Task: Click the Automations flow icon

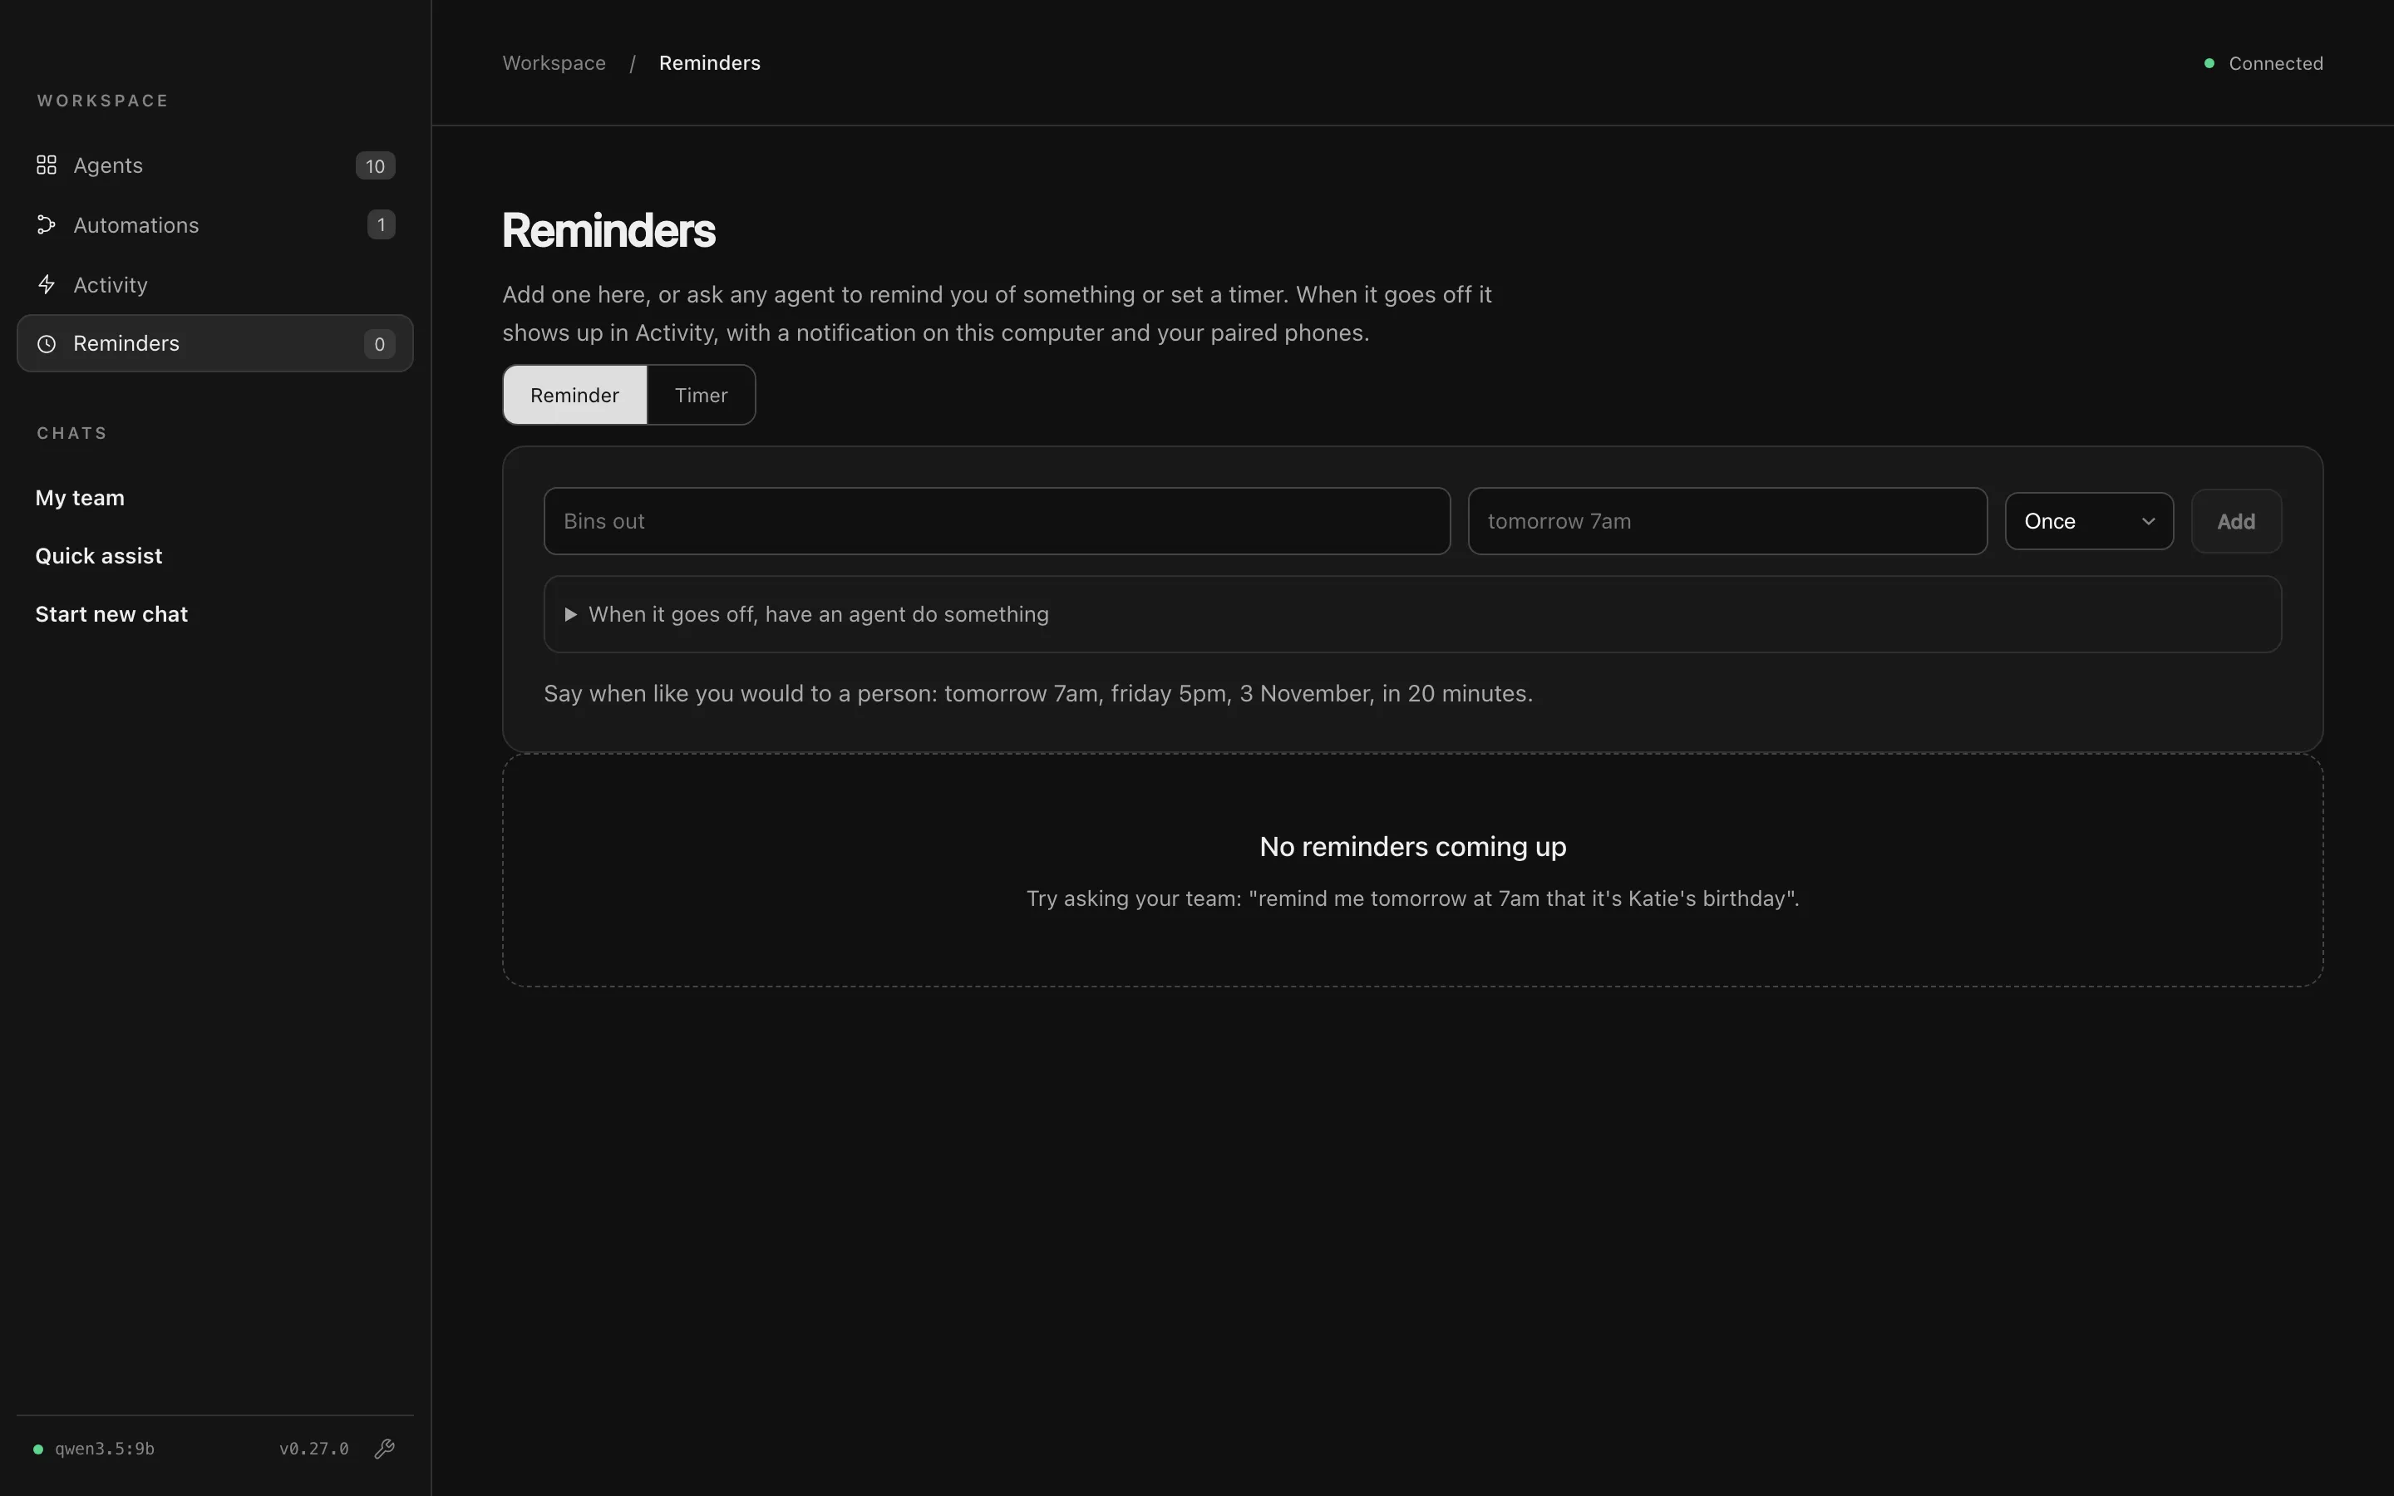Action: coord(47,224)
